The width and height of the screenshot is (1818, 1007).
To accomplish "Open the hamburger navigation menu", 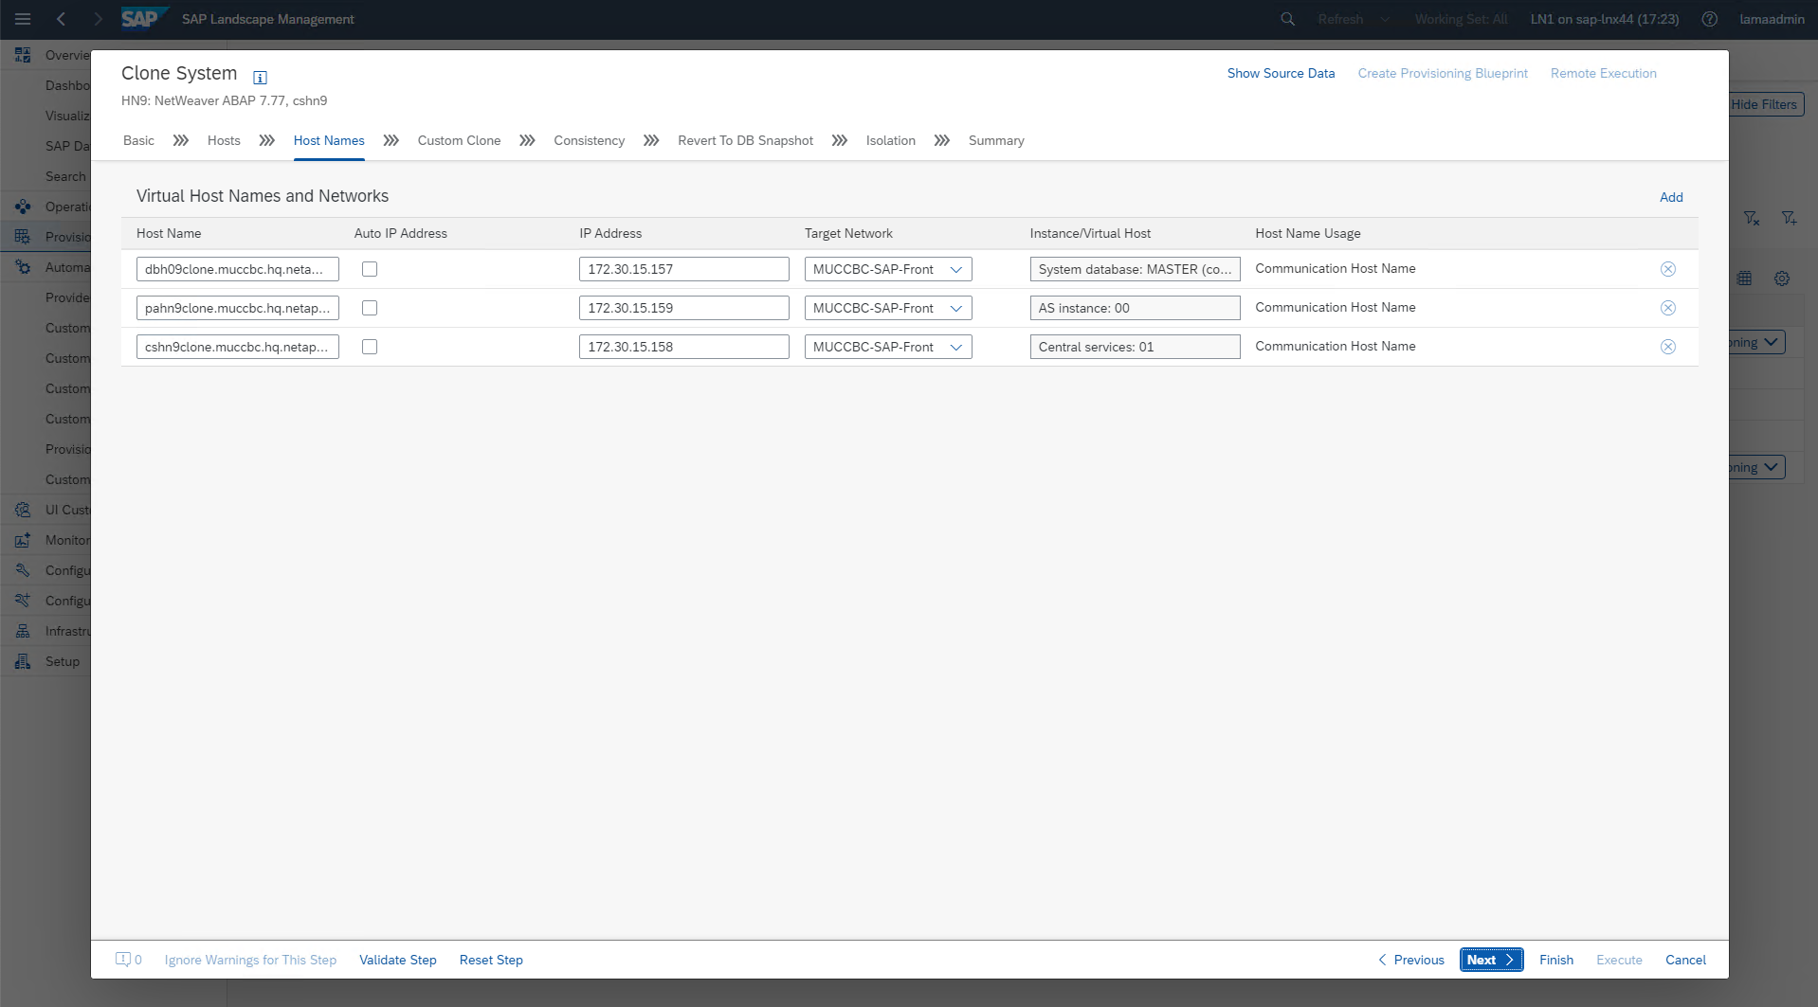I will 23,19.
